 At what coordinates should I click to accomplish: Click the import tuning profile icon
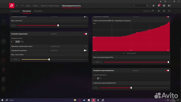(x=159, y=11)
